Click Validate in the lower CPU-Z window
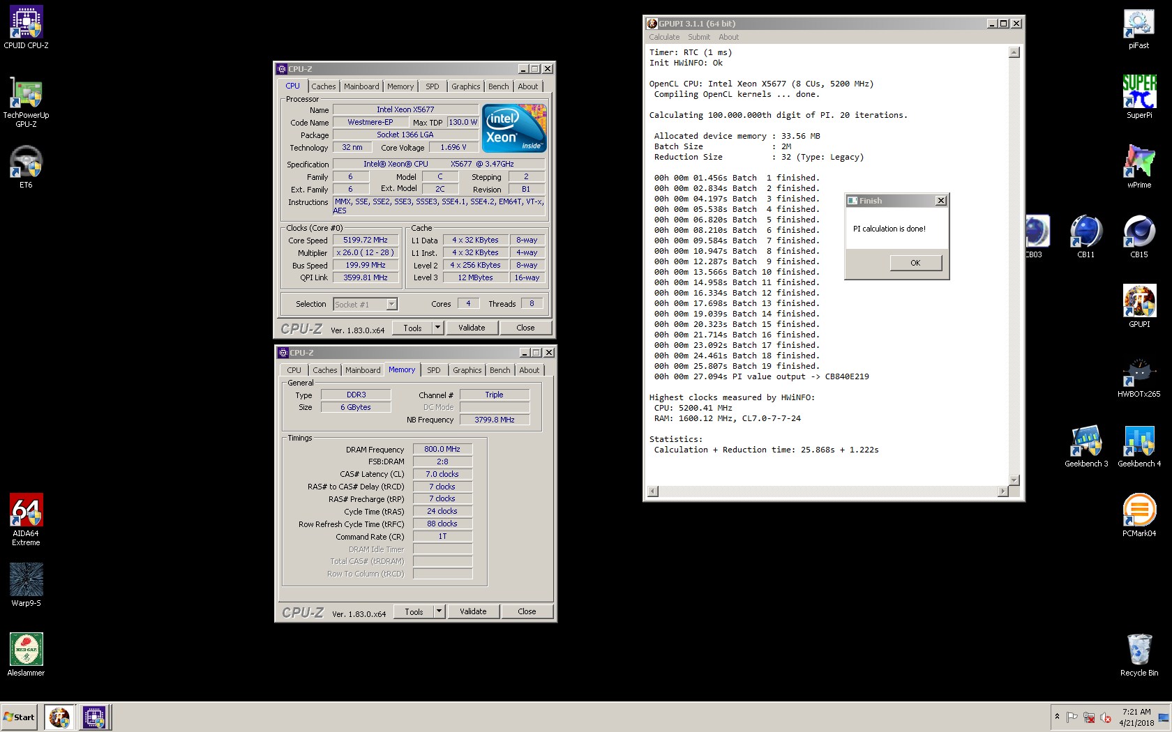This screenshot has width=1172, height=732. 473,611
